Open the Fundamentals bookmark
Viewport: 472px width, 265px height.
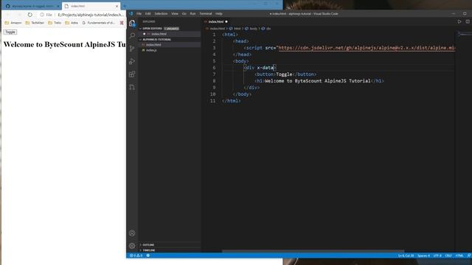point(98,23)
